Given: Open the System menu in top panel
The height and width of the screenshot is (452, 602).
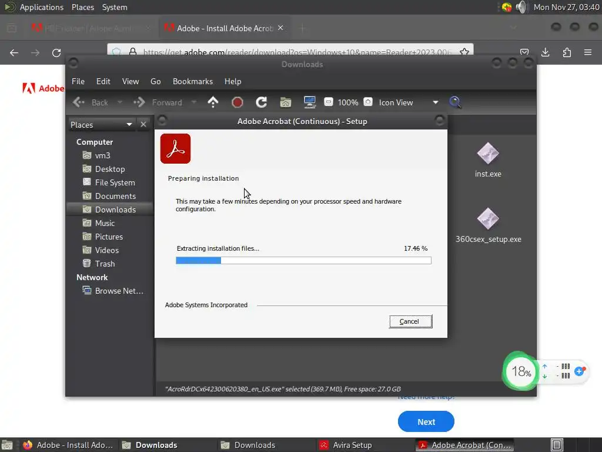Looking at the screenshot, I should [115, 7].
